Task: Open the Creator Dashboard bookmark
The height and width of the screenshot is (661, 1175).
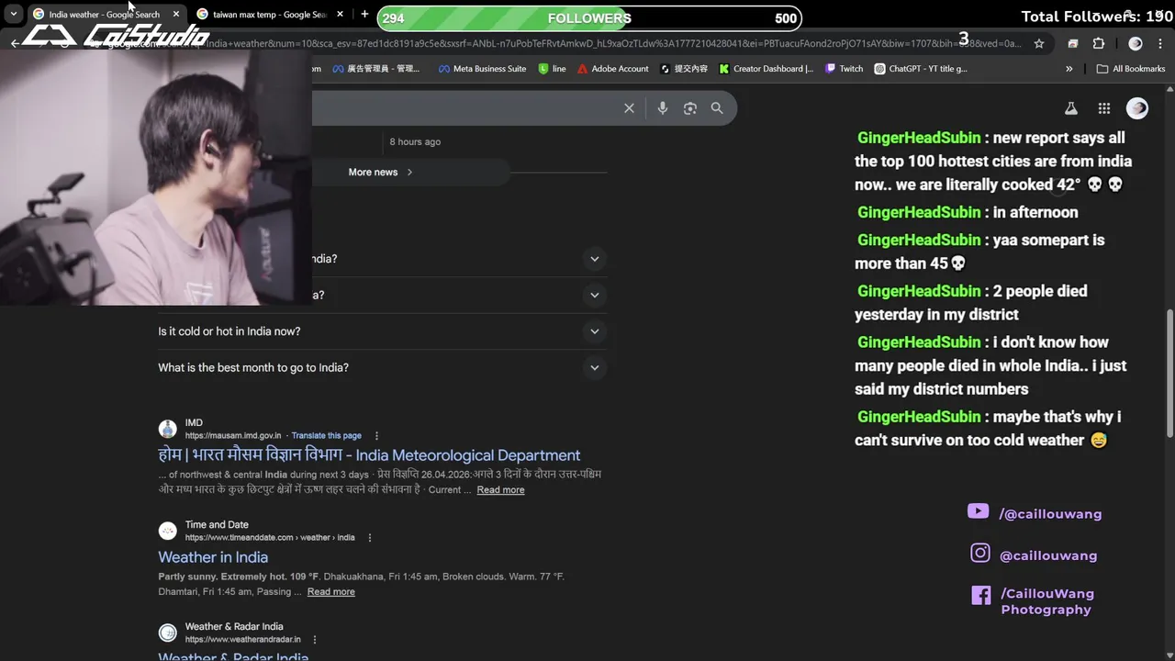Action: pyautogui.click(x=766, y=69)
